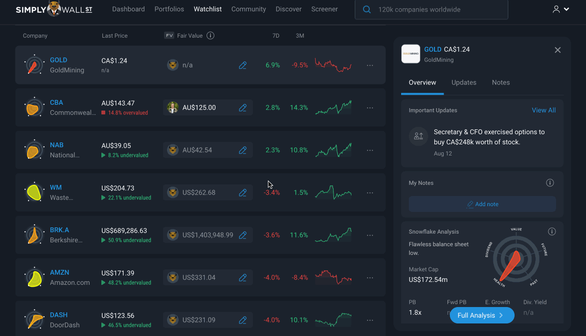Edit fair value for NAB
Screen dimensions: 586x336
click(x=243, y=150)
